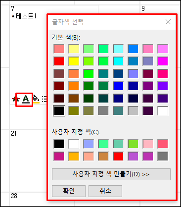Click the 기본 색(B): label
This screenshot has height=207, width=181.
pos(66,37)
